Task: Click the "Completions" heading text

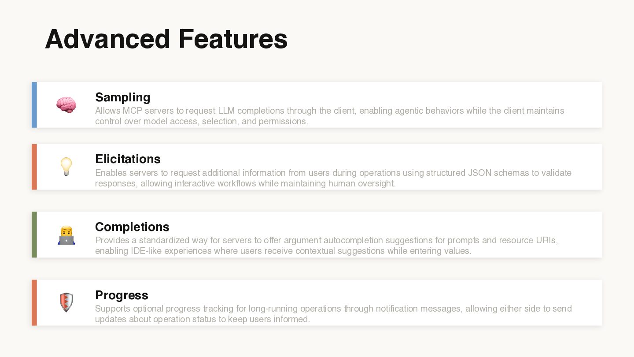Action: click(x=132, y=227)
